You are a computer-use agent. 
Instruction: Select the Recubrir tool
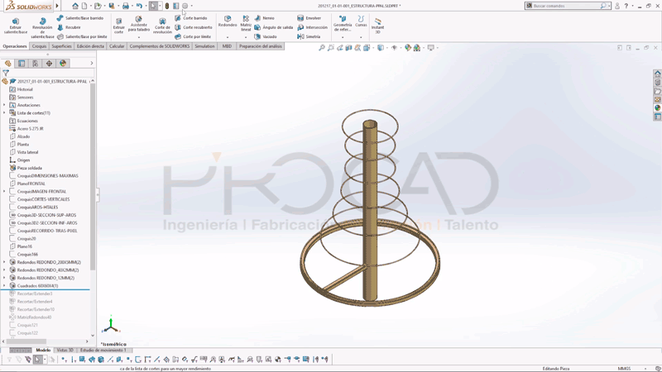(x=69, y=27)
